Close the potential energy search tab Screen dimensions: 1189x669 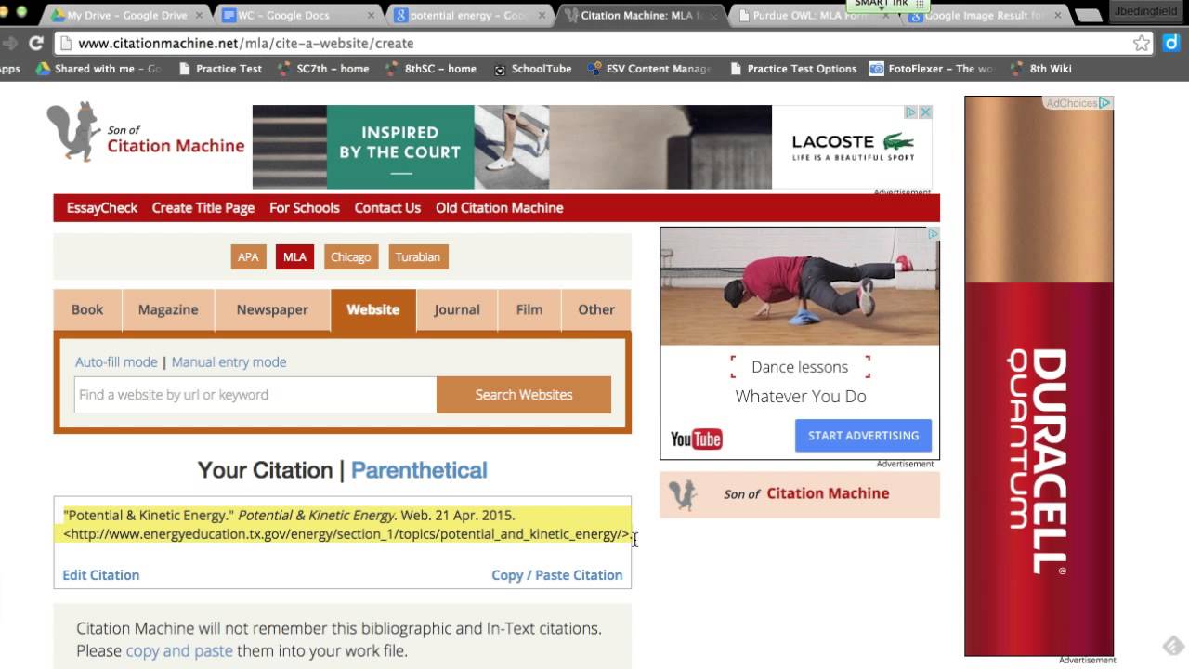point(542,16)
